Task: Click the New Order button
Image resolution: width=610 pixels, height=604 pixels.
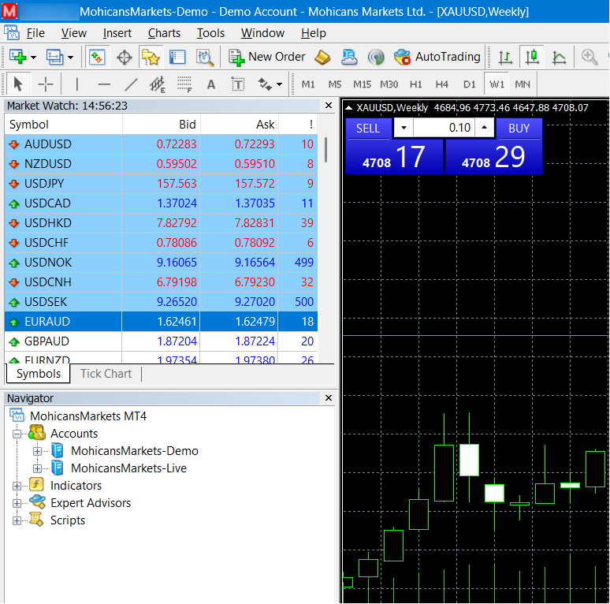Action: tap(267, 57)
